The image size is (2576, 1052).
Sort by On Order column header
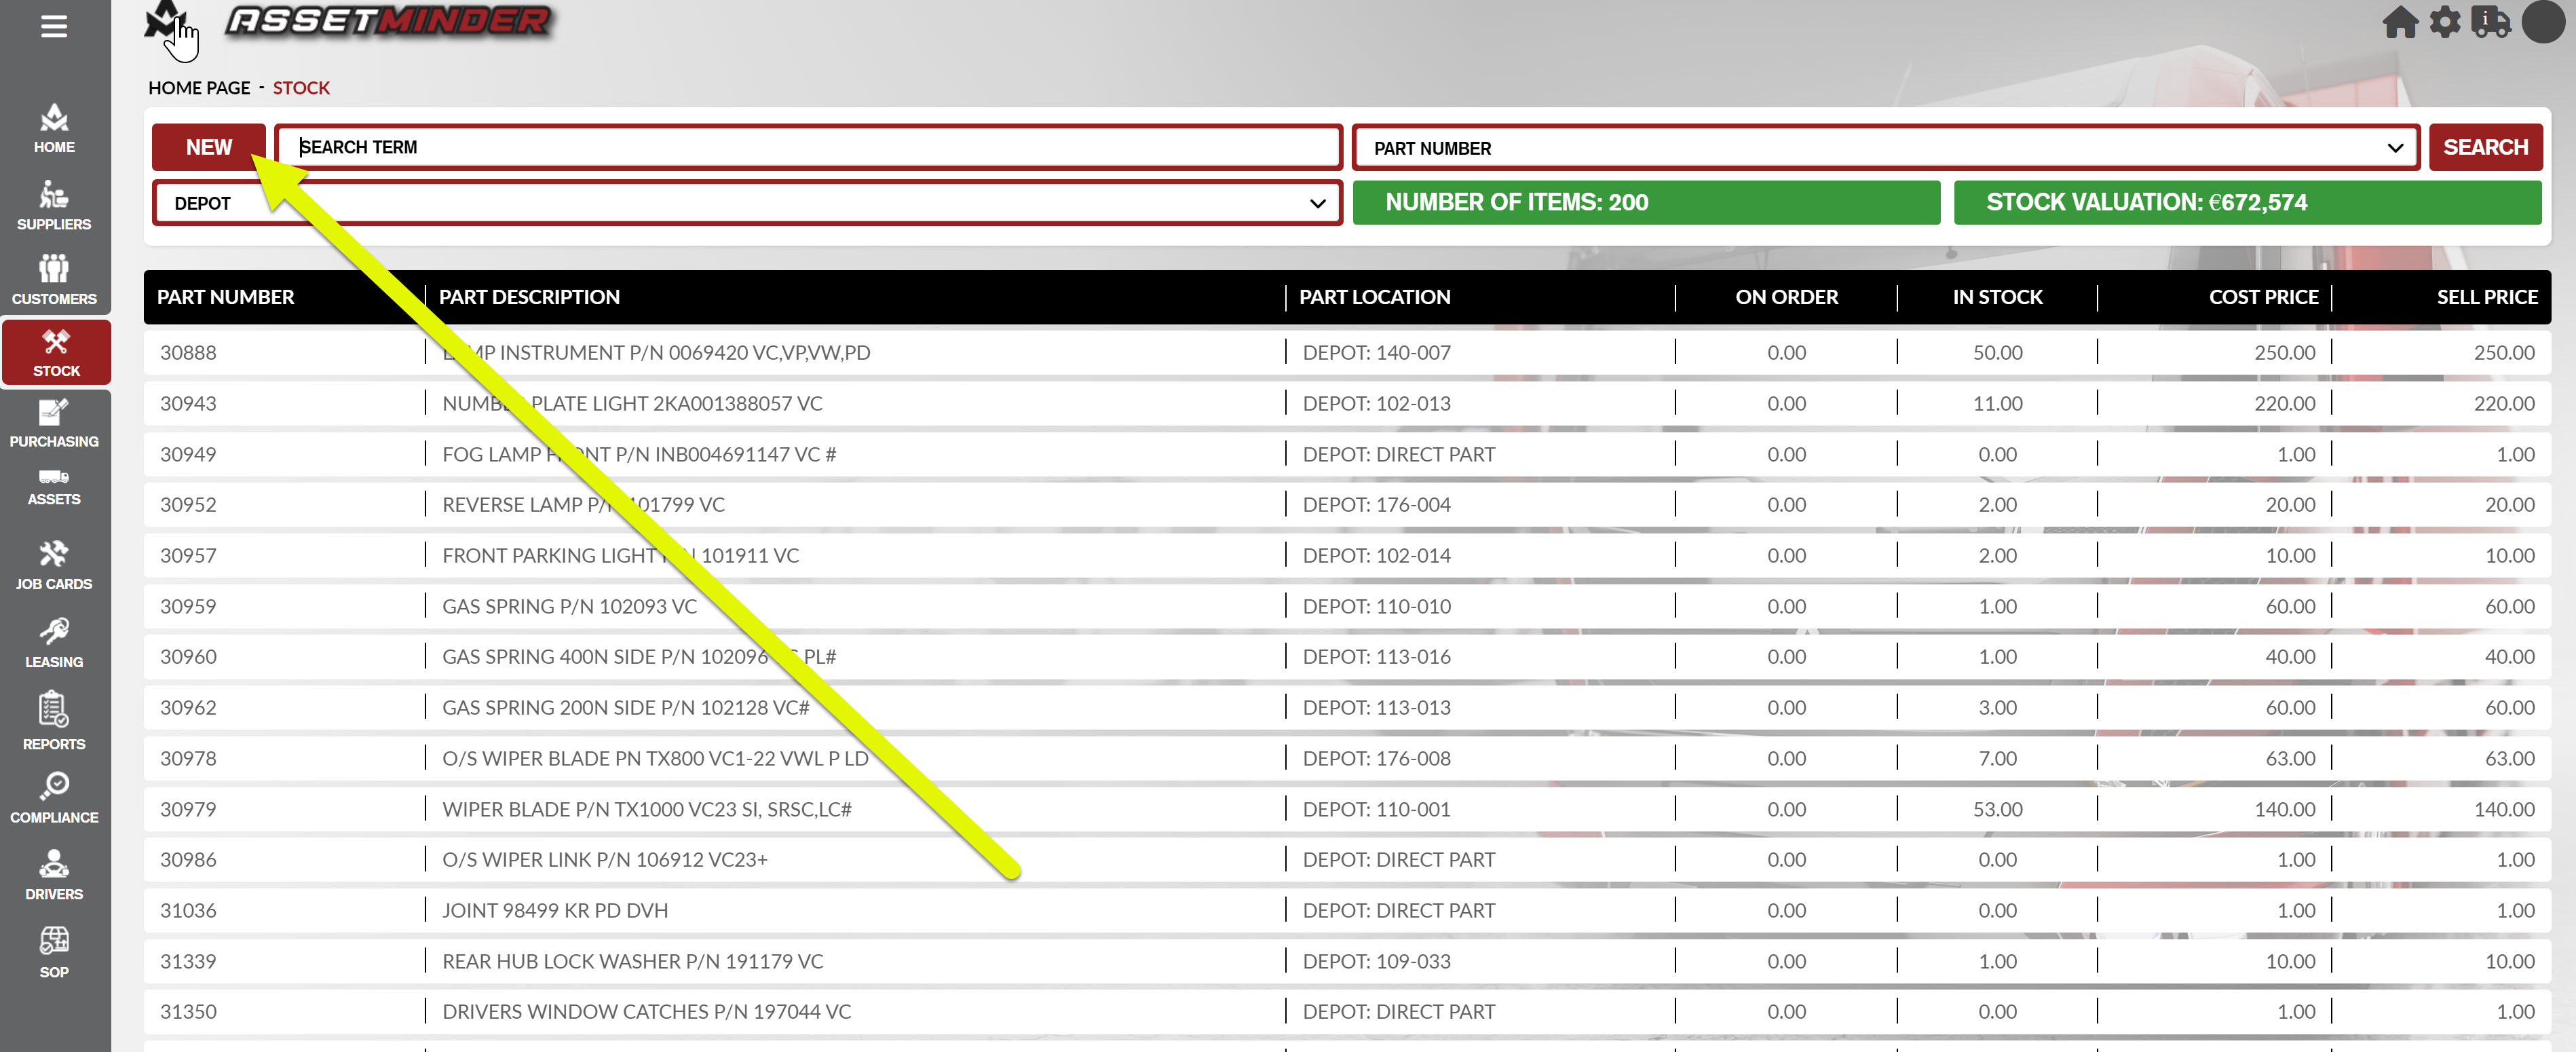(x=1786, y=297)
